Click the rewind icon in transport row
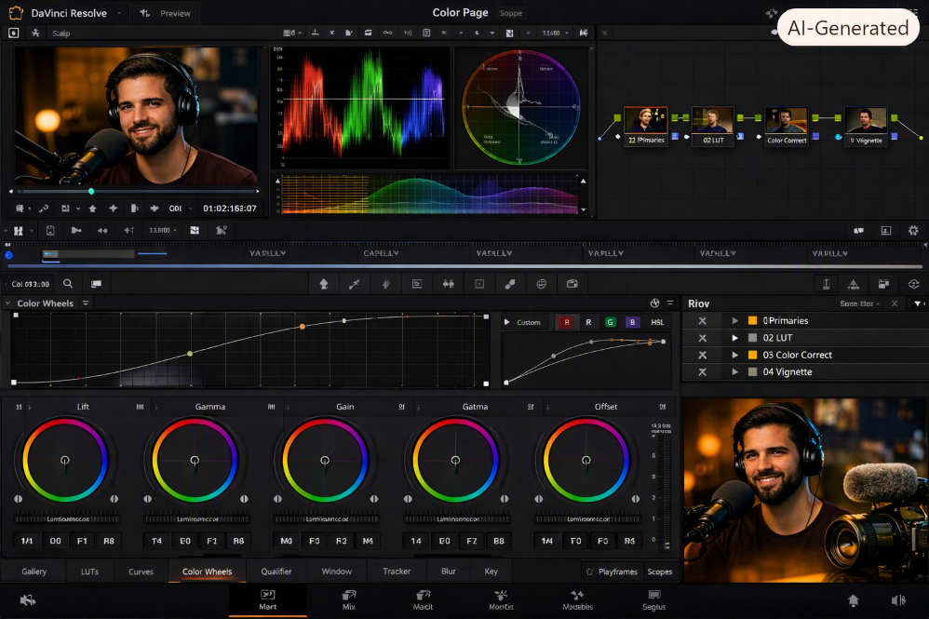Image resolution: width=929 pixels, height=619 pixels. [102, 231]
